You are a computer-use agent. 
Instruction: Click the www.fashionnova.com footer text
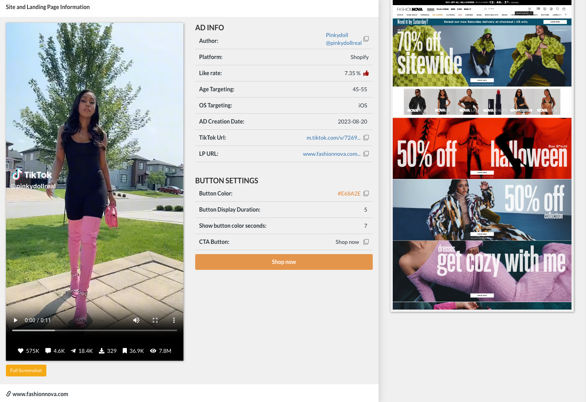click(x=40, y=394)
